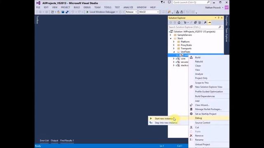
Task: Click the Visual Studio logo icon
Action: 38,3
